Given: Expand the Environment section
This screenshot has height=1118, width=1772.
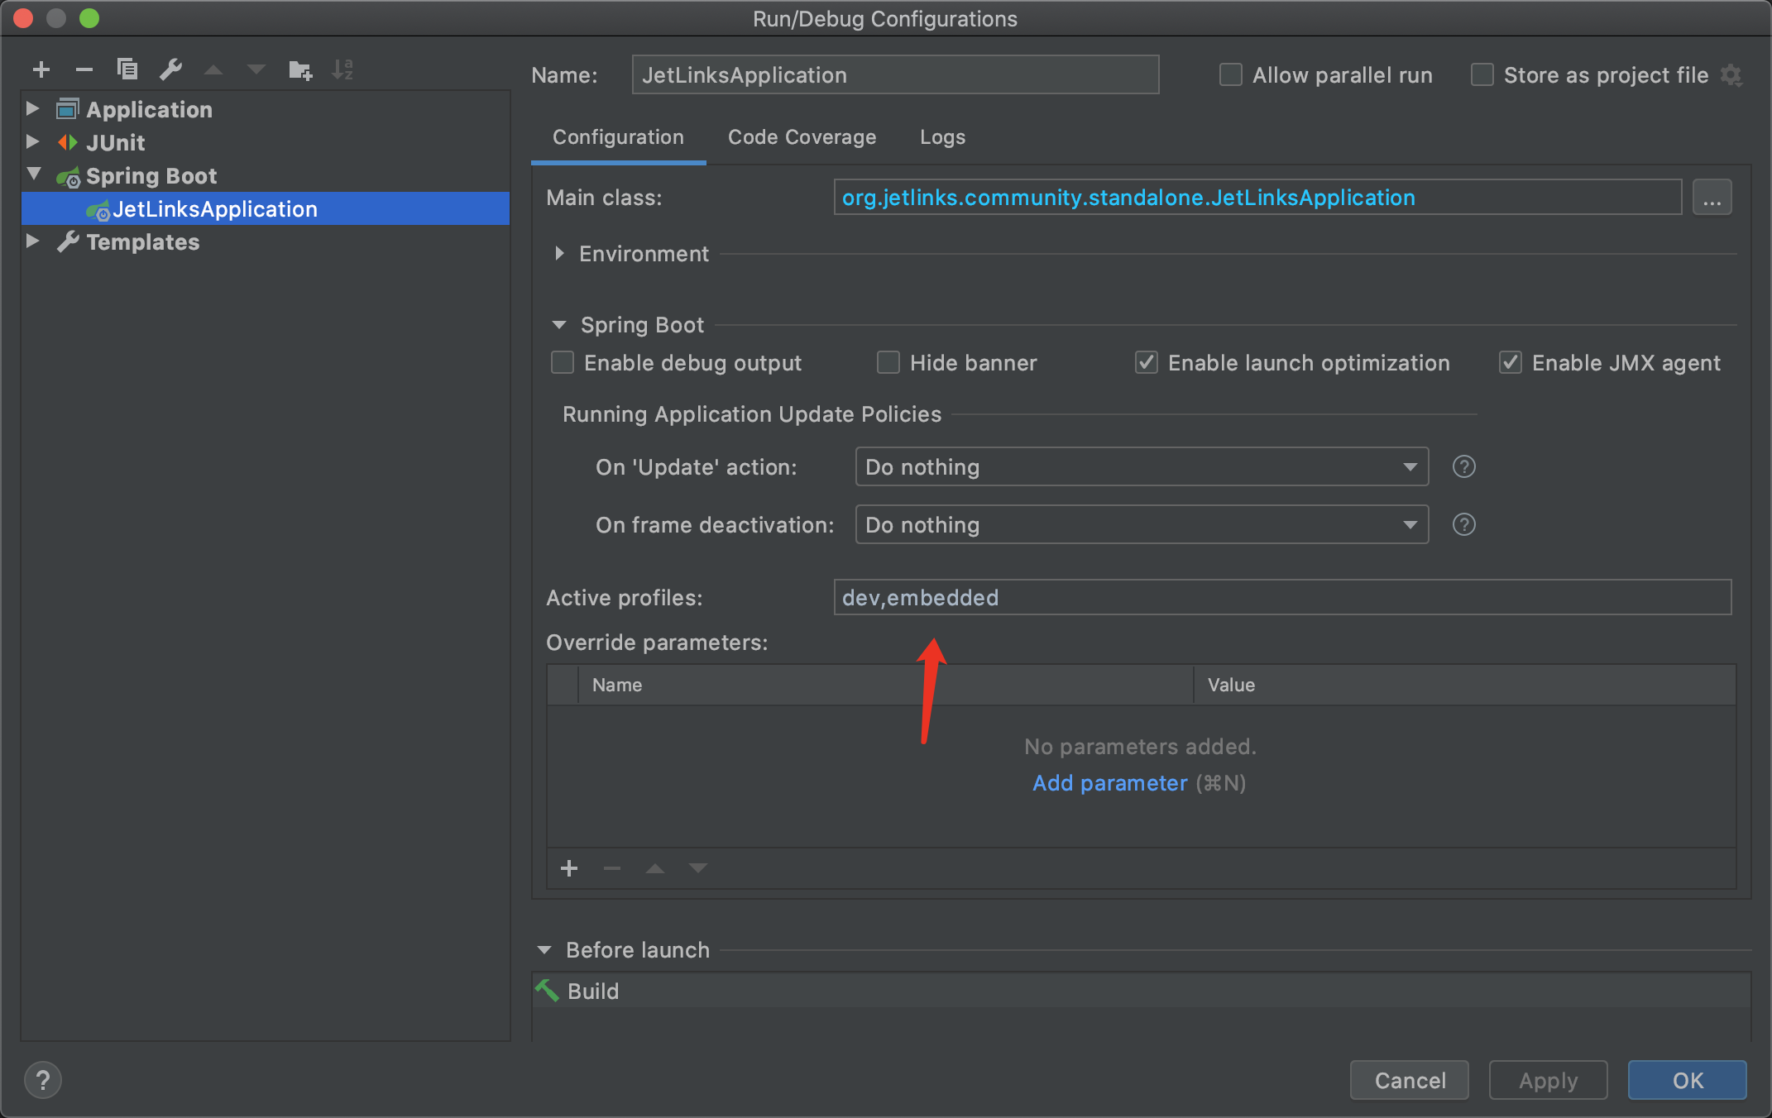Looking at the screenshot, I should tap(560, 254).
